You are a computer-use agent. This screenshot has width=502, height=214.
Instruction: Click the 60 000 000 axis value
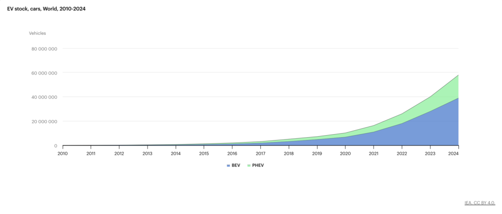coord(43,73)
